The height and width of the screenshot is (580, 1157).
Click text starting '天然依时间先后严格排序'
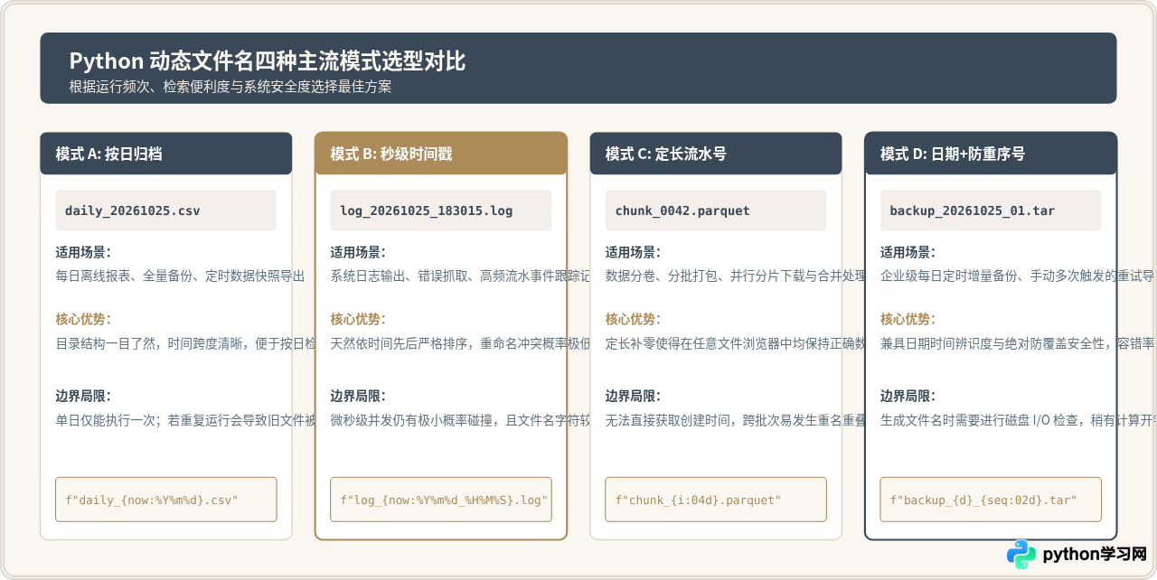(460, 343)
